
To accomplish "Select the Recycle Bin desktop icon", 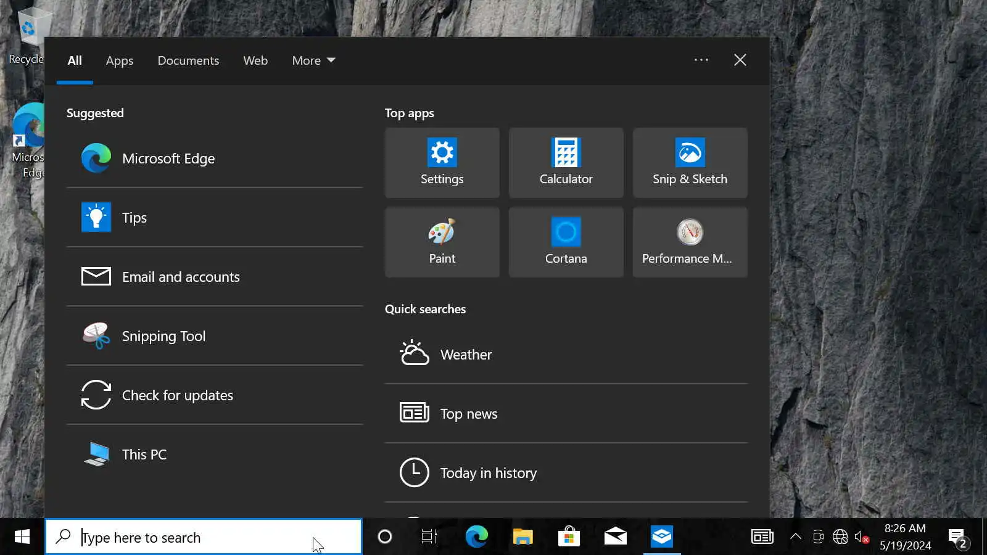I will point(27,36).
